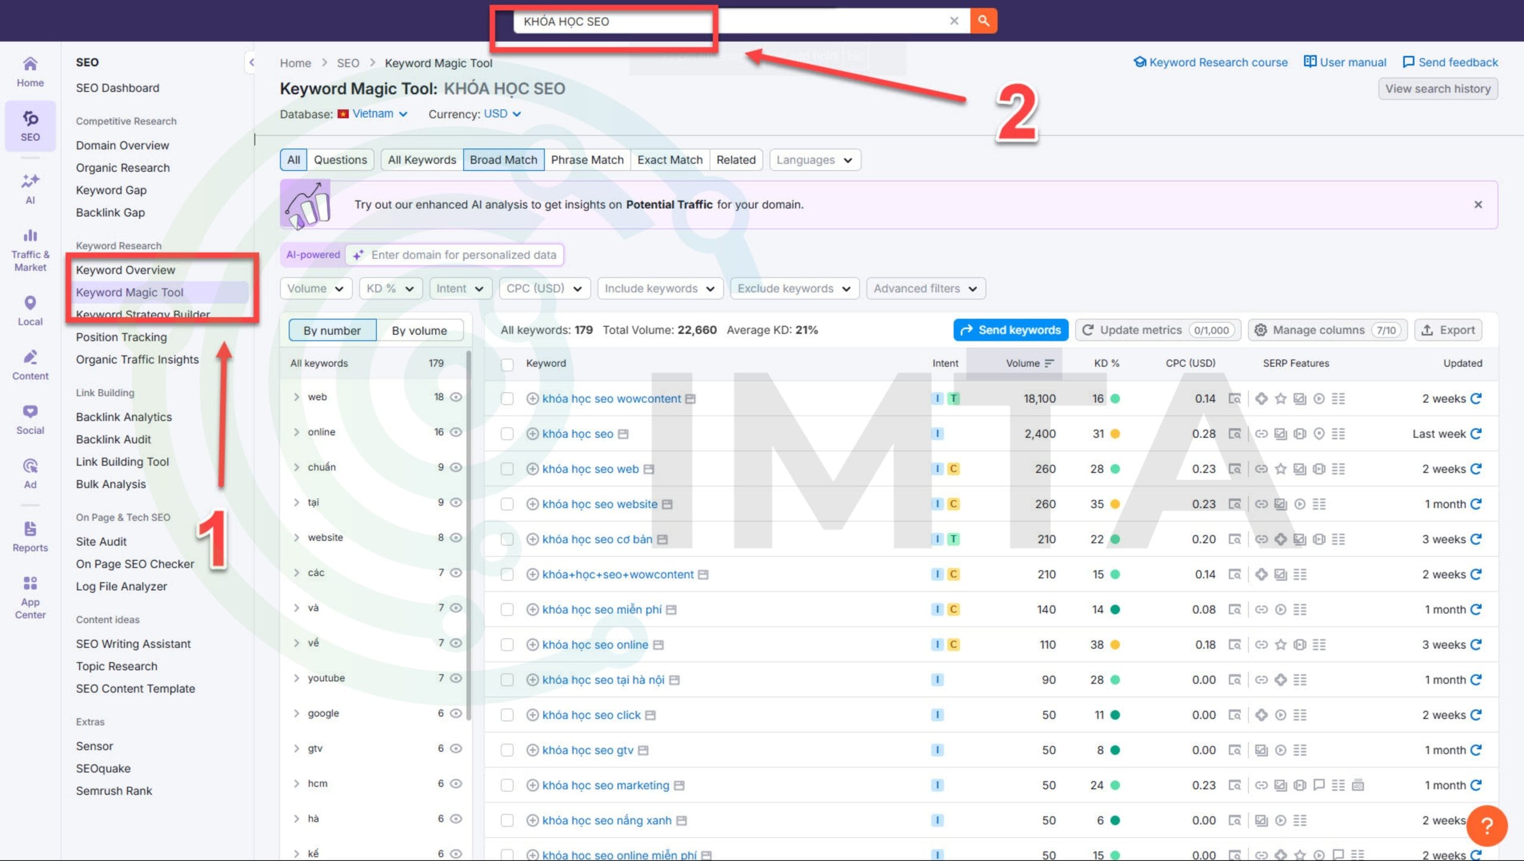The image size is (1524, 861).
Task: Open the Reports panel icon
Action: (30, 533)
